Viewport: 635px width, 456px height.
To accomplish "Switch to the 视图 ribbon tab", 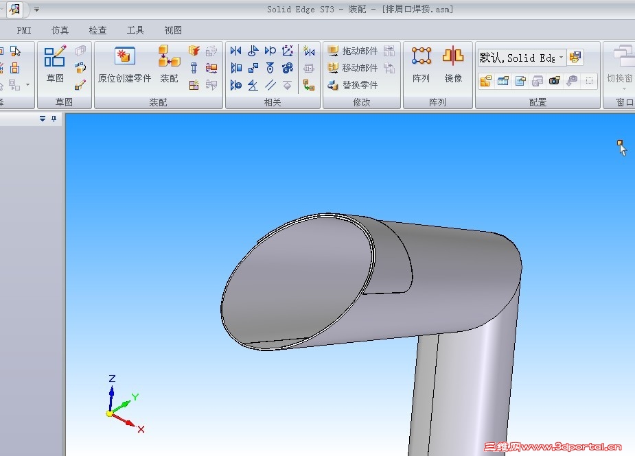I will tap(173, 30).
